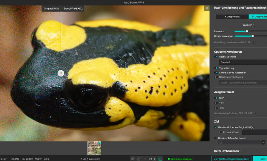Collapse the filmstrip with the chevron below the image
Viewport: 267px width, 161px height.
94,138
